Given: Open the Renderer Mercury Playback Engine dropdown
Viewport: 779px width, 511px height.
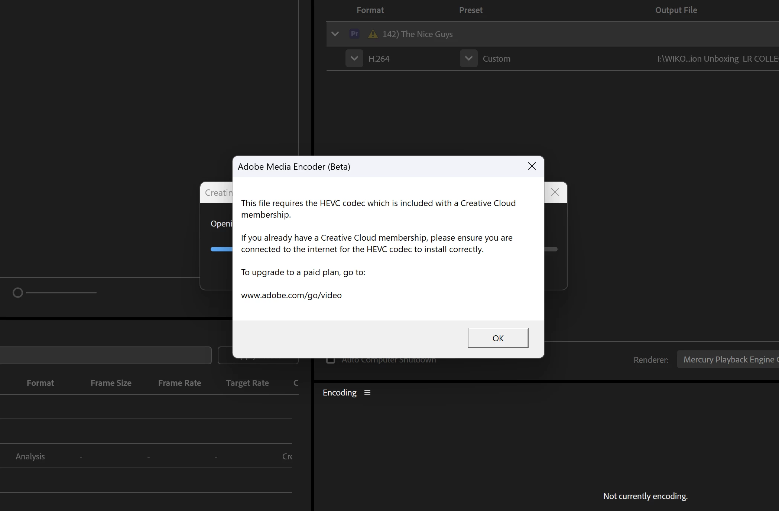Looking at the screenshot, I should (728, 359).
